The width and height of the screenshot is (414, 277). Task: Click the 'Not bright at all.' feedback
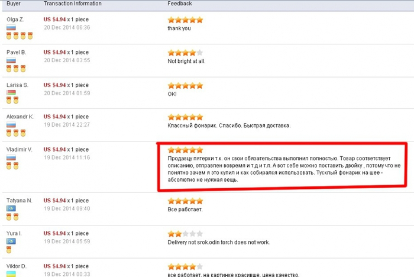point(186,62)
